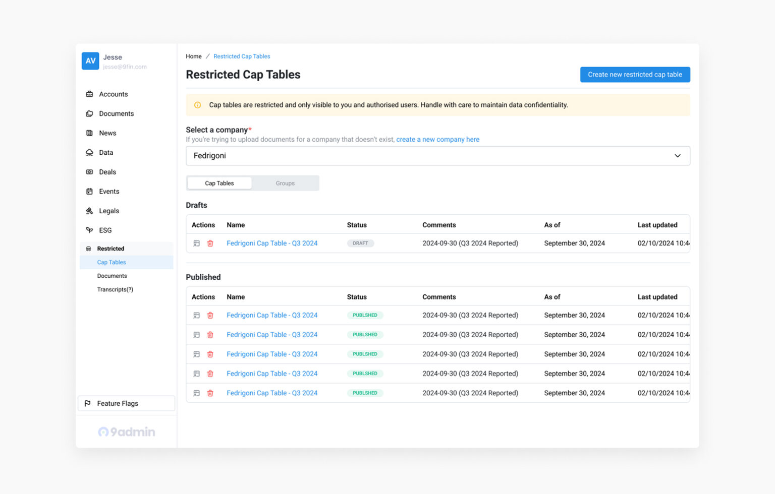Switch to the Groups tab
This screenshot has height=494, width=775.
pyautogui.click(x=285, y=183)
